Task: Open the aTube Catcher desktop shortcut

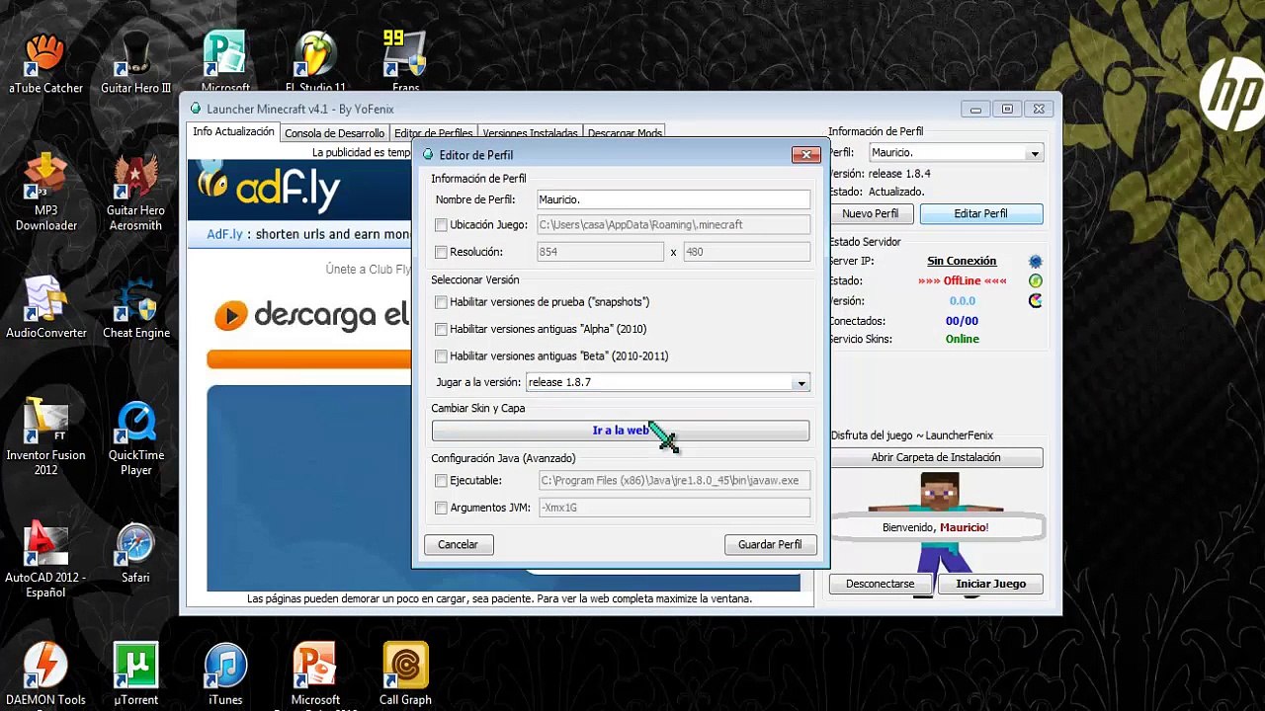Action: 45,64
